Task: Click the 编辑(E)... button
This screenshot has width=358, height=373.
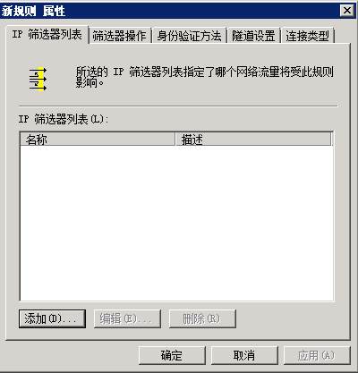Action: [x=127, y=318]
